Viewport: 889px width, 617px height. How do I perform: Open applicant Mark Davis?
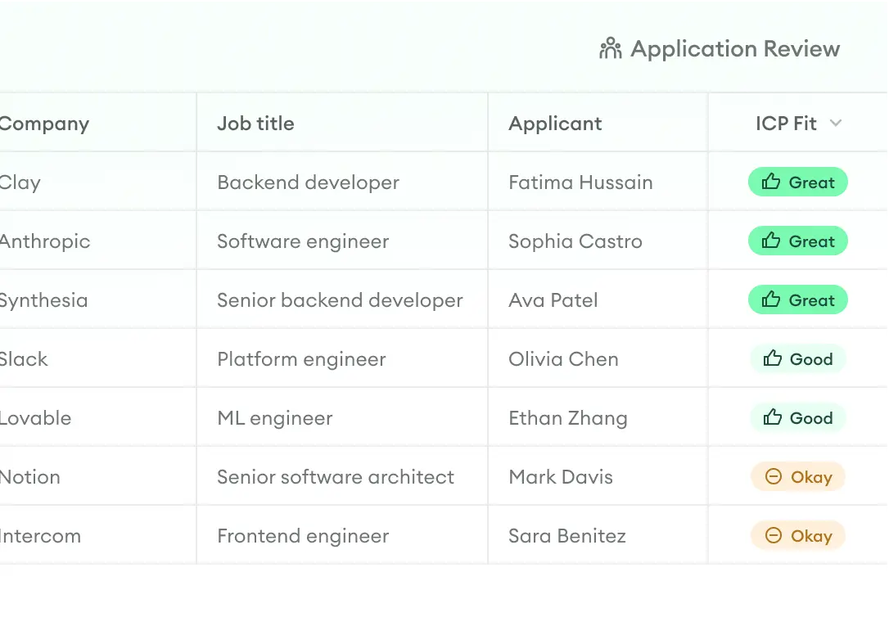click(x=561, y=477)
